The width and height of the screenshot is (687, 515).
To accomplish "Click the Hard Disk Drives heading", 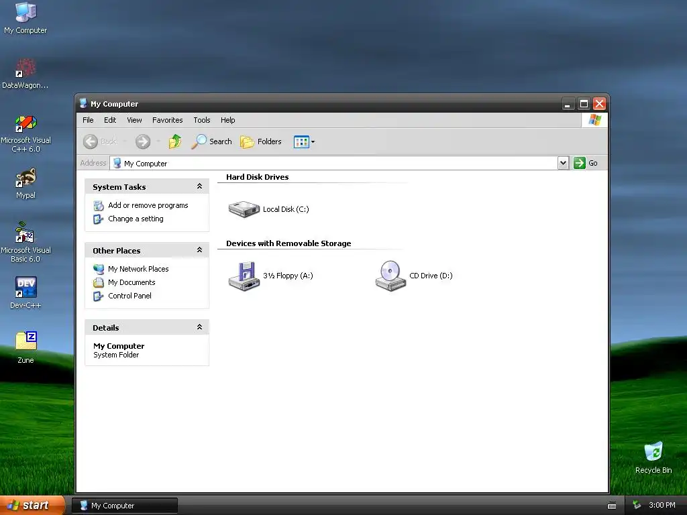I will 257,177.
